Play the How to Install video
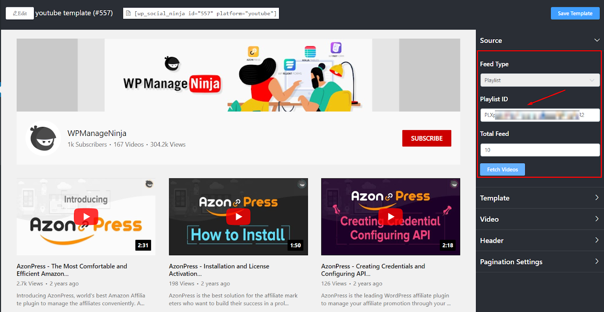This screenshot has height=312, width=604. coord(238,216)
